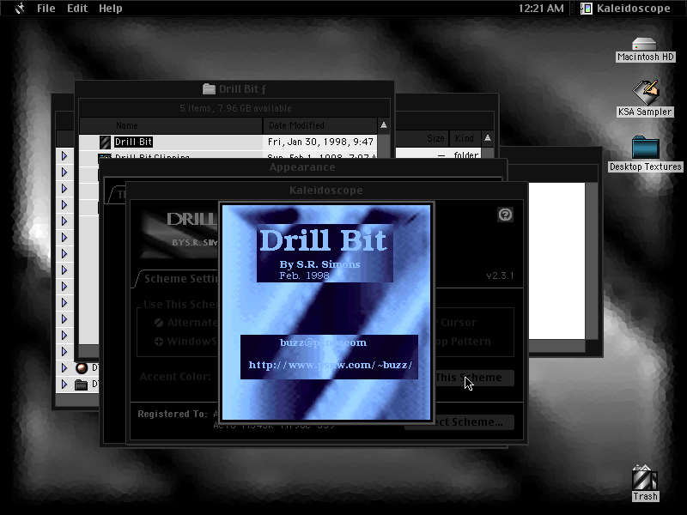Reverse sort order beside the Kind column
Image resolution: width=687 pixels, height=515 pixels.
pyautogui.click(x=488, y=138)
